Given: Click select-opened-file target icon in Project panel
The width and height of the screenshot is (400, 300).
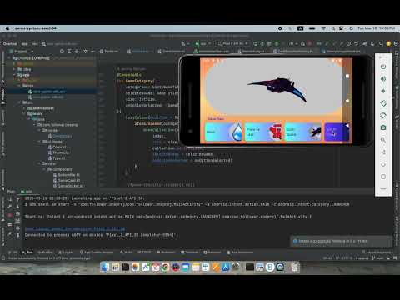Looking at the screenshot, I should click(62, 52).
